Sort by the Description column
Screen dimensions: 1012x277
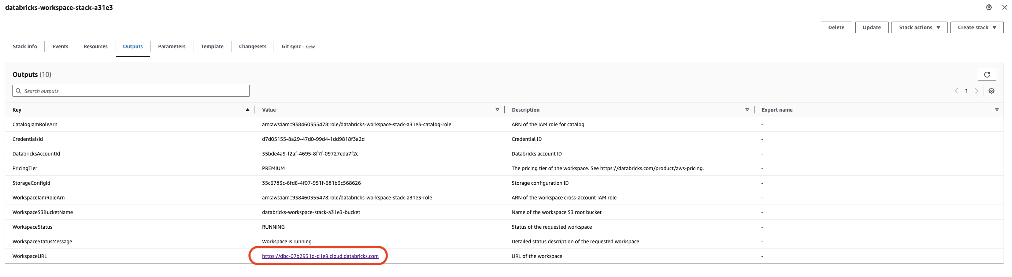[x=747, y=110]
